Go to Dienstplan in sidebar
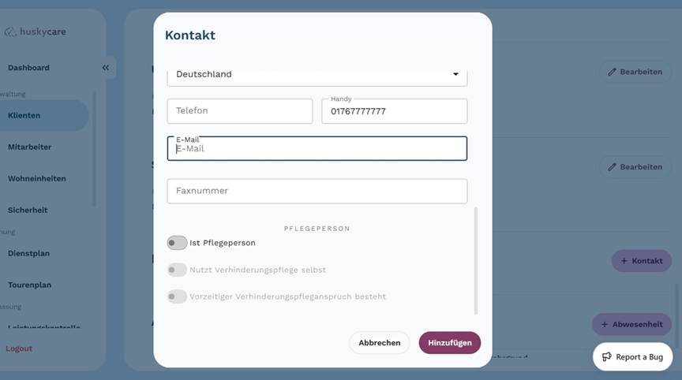 [28, 253]
